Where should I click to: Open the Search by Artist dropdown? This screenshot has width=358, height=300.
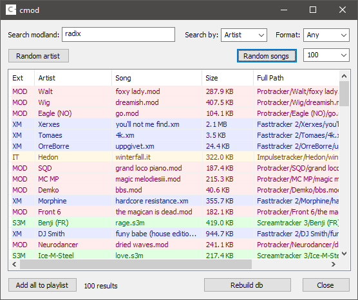coord(244,35)
